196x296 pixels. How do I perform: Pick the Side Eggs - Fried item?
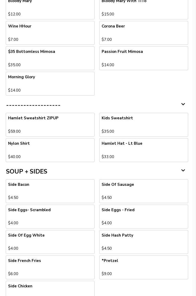click(x=144, y=216)
